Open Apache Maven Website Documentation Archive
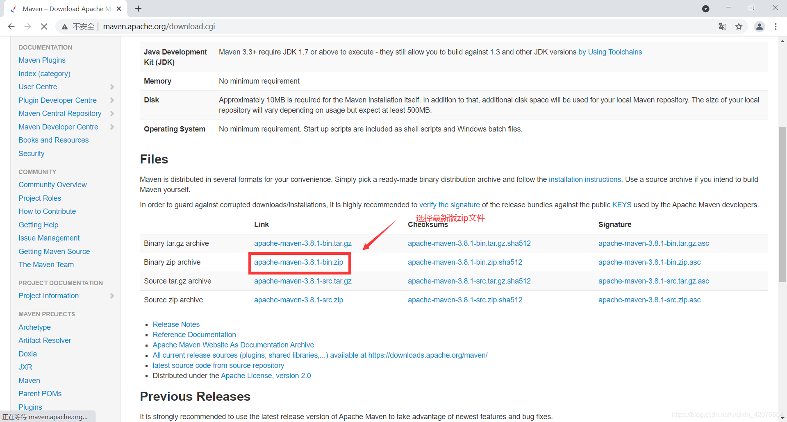Screen dimensions: 787x422 (x=233, y=345)
